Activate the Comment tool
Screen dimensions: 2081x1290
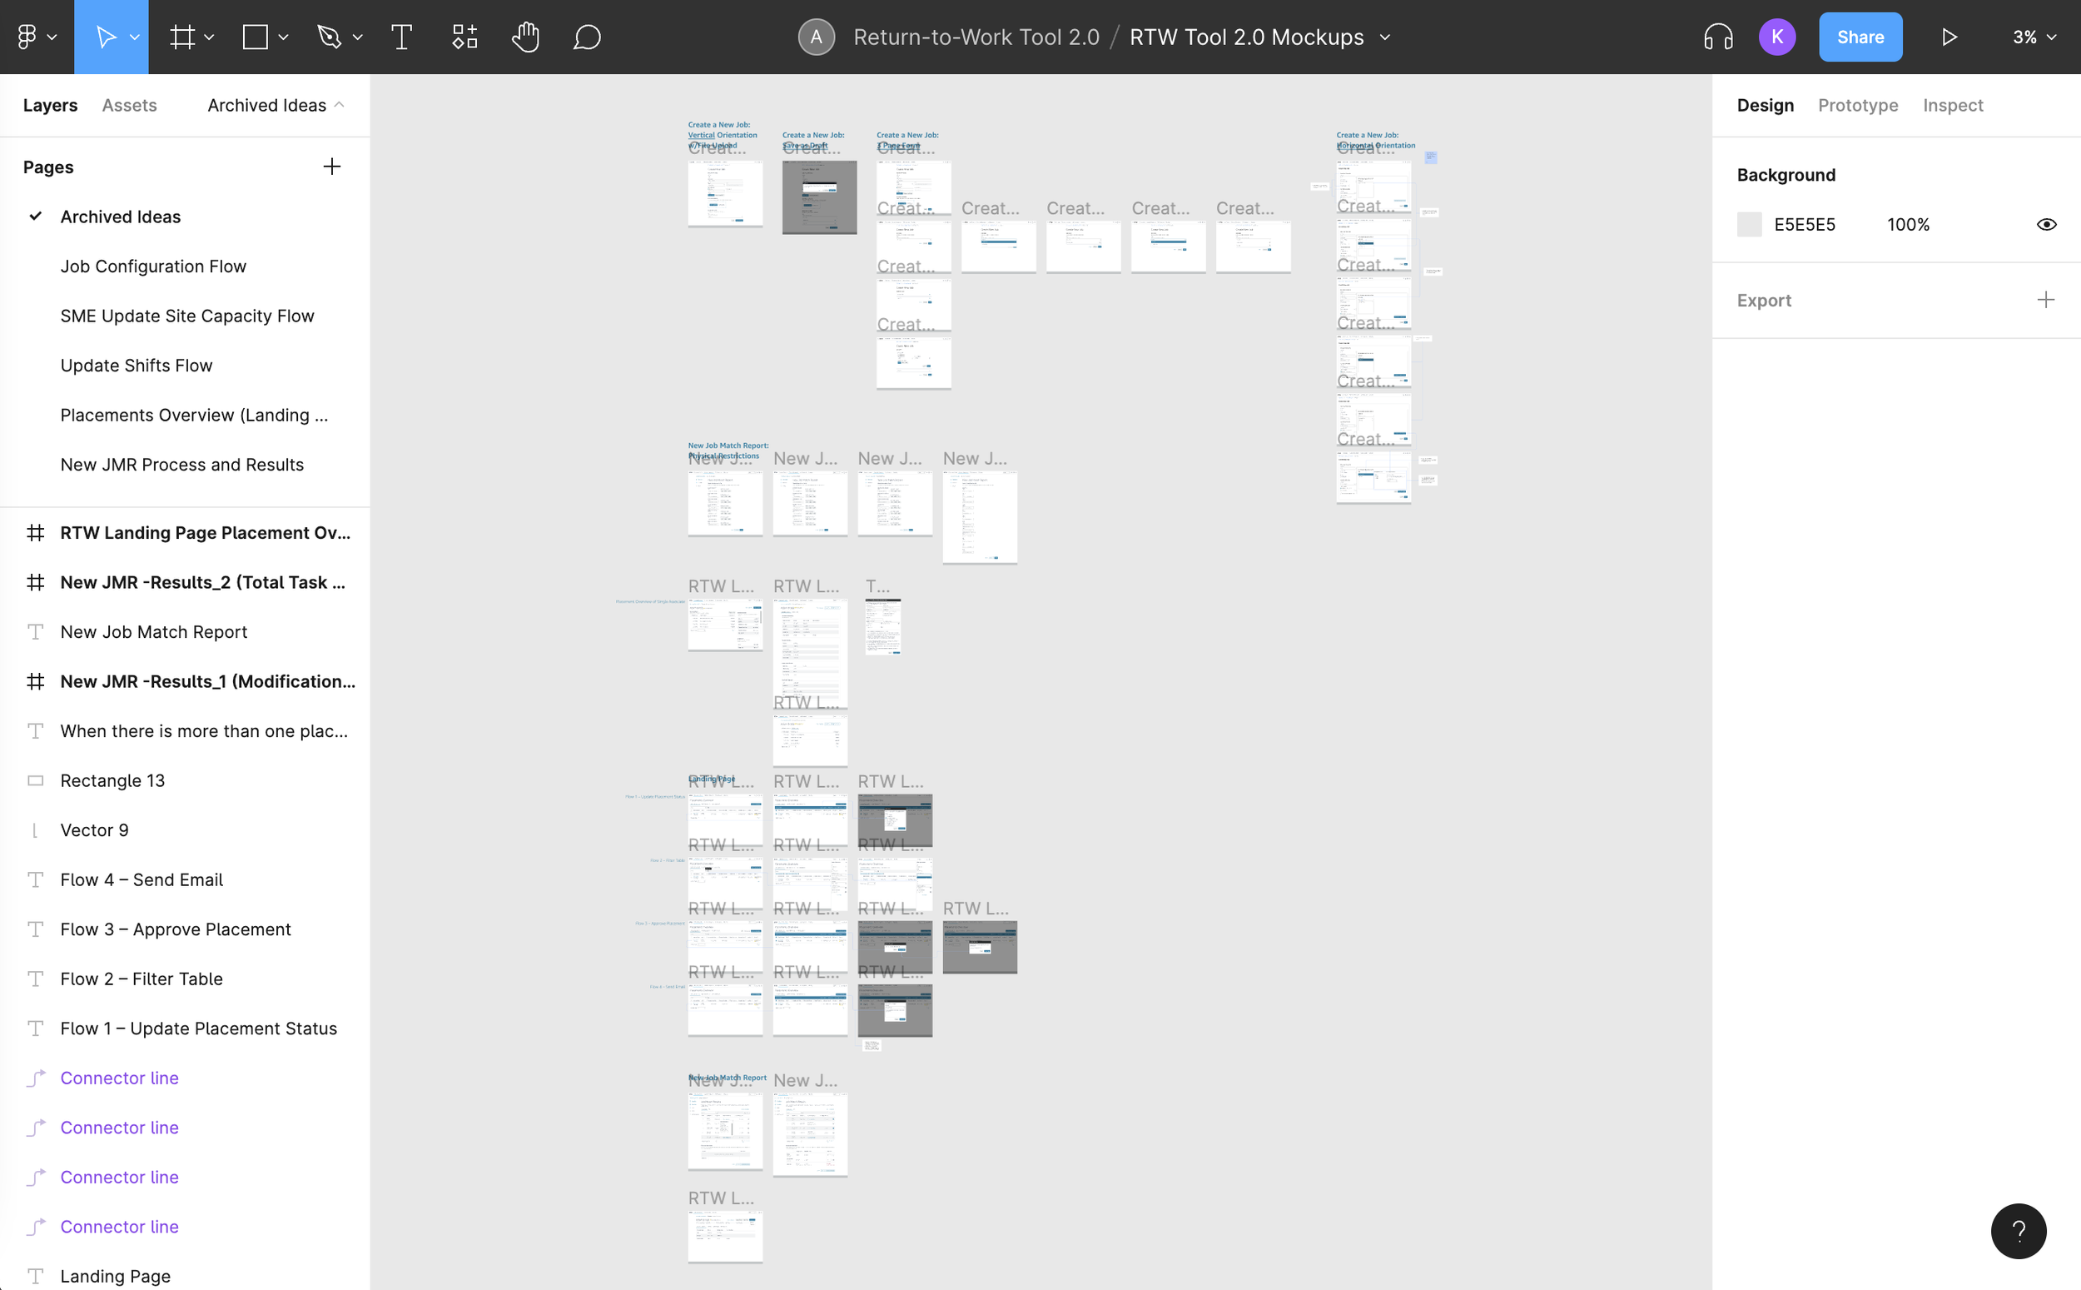pos(587,37)
